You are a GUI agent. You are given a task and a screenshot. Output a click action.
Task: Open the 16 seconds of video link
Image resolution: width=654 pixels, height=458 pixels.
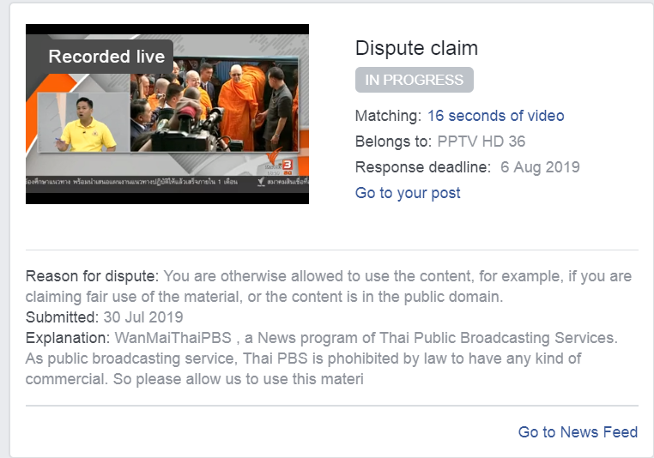(495, 116)
